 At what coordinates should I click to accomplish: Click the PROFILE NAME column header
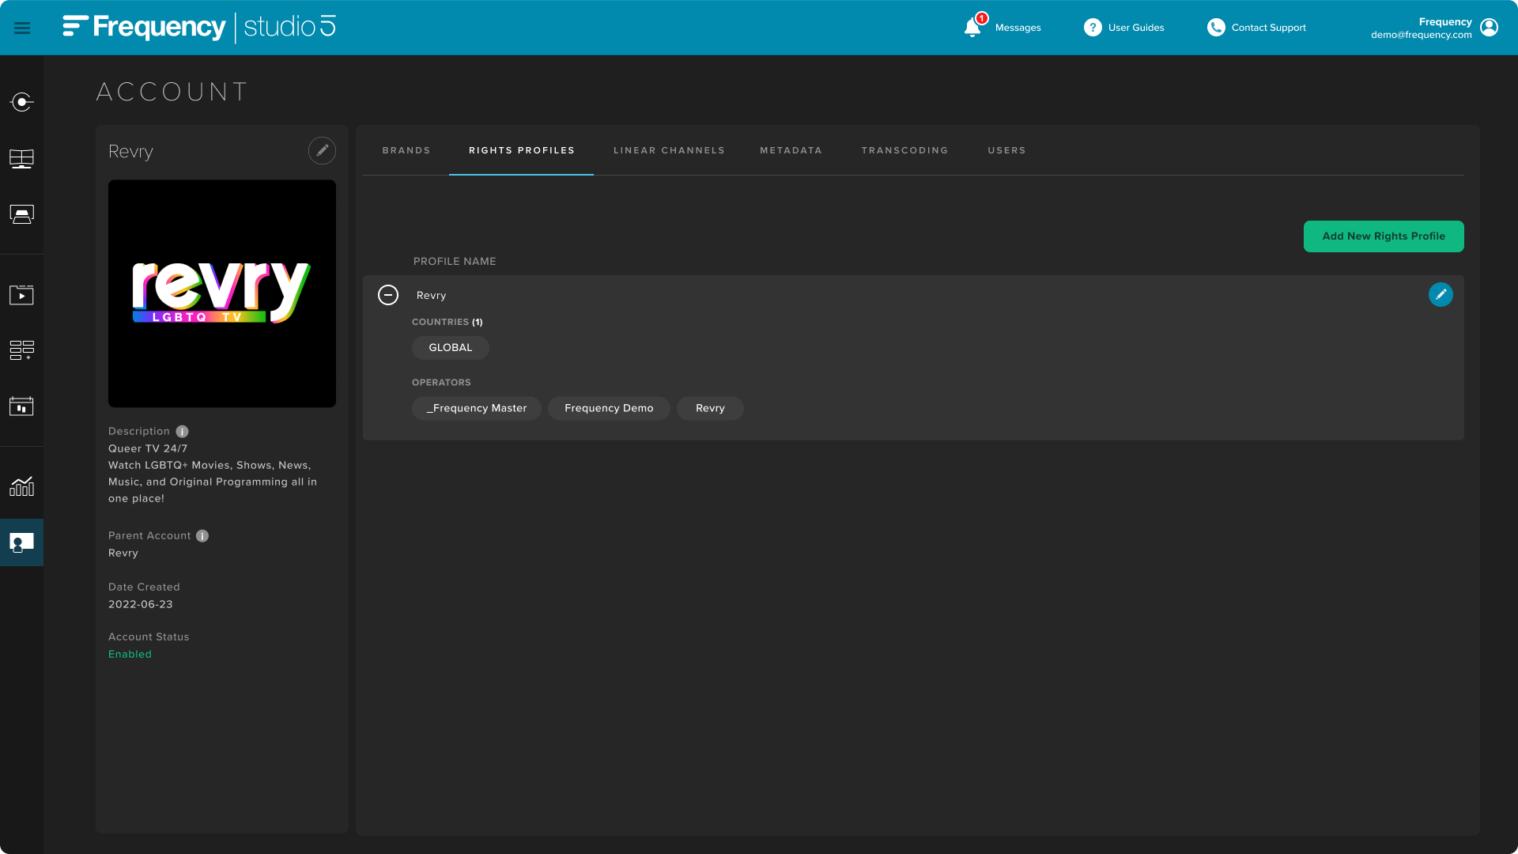click(455, 262)
